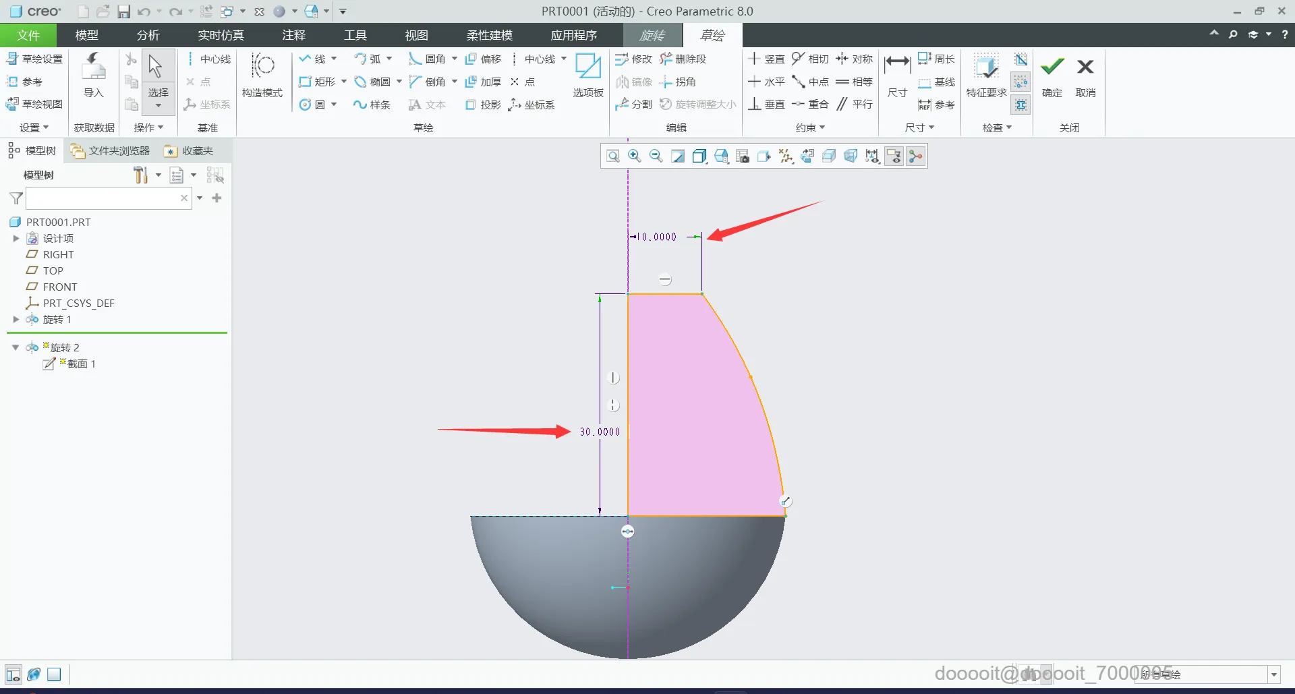Apply the Symmetric (对称) constraint
Screen dimensions: 1295x694
click(x=854, y=59)
